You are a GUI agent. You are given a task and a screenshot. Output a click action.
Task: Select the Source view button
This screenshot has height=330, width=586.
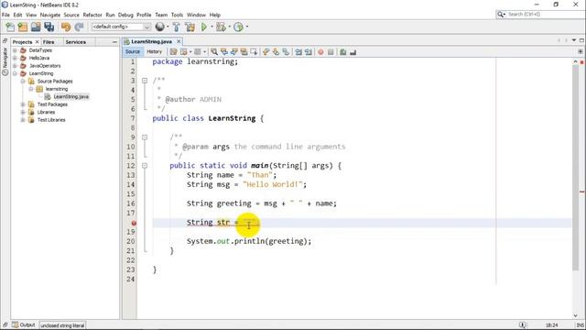[x=132, y=51]
